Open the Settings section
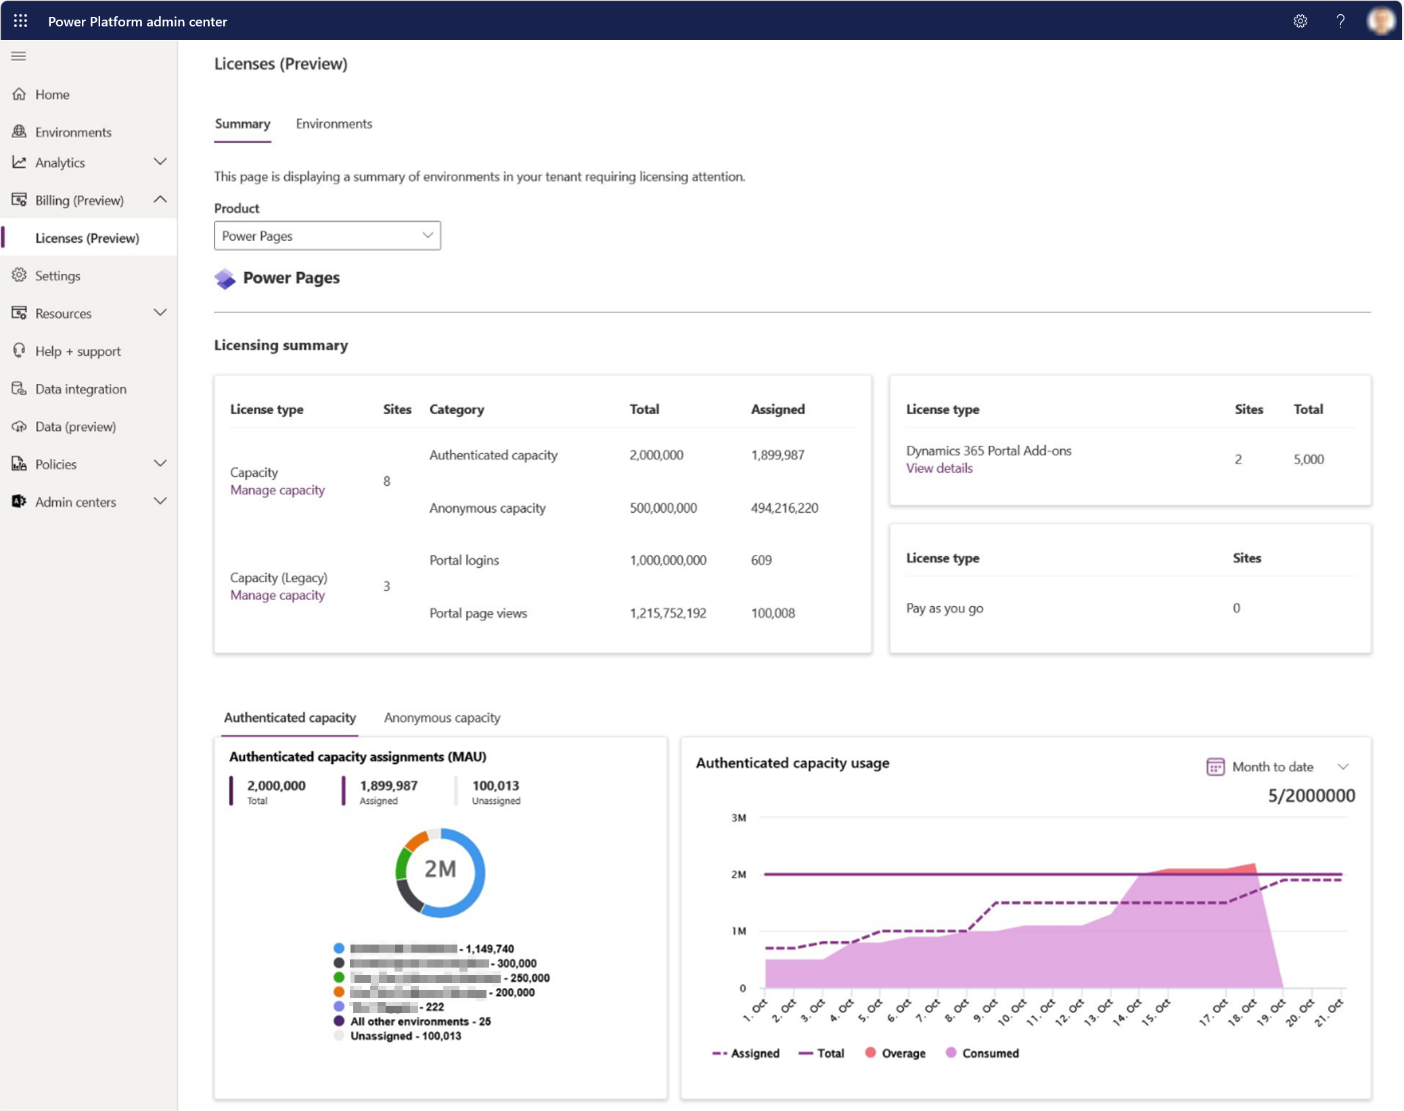The image size is (1404, 1111). coord(57,275)
